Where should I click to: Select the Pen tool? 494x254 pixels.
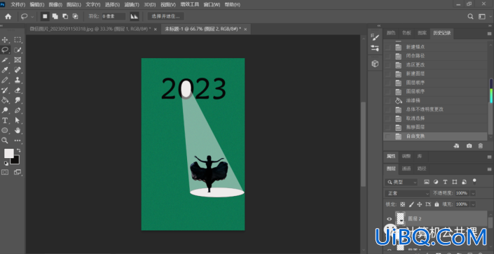18,110
